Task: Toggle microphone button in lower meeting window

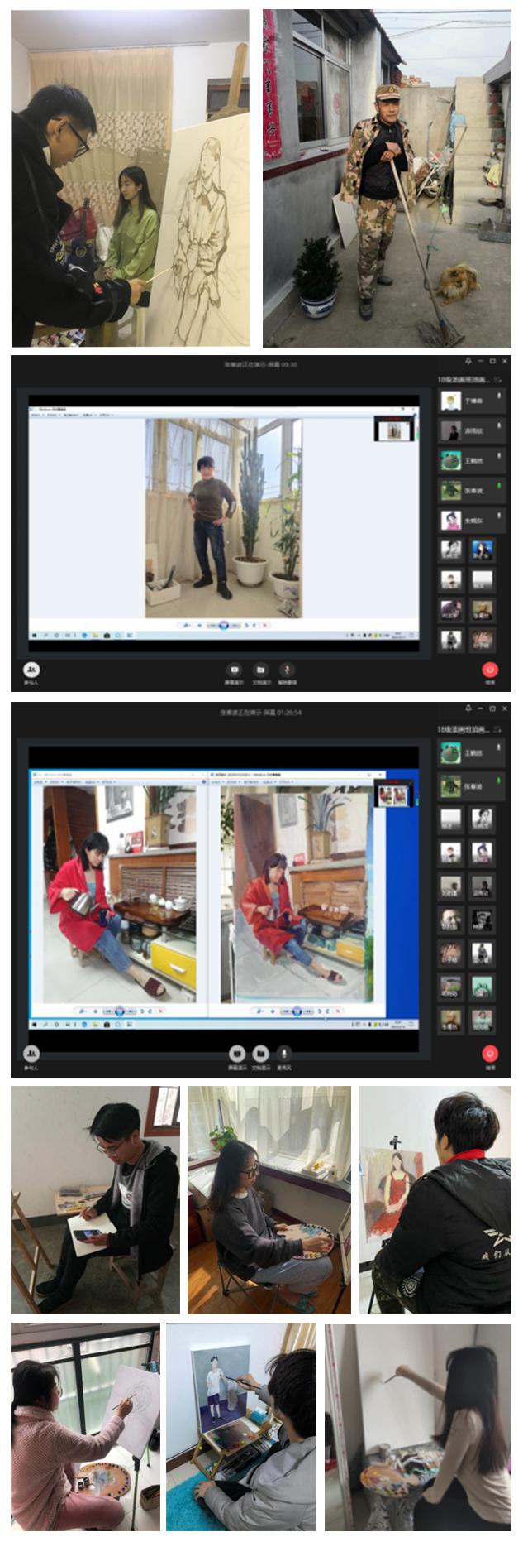Action: pyautogui.click(x=284, y=1053)
